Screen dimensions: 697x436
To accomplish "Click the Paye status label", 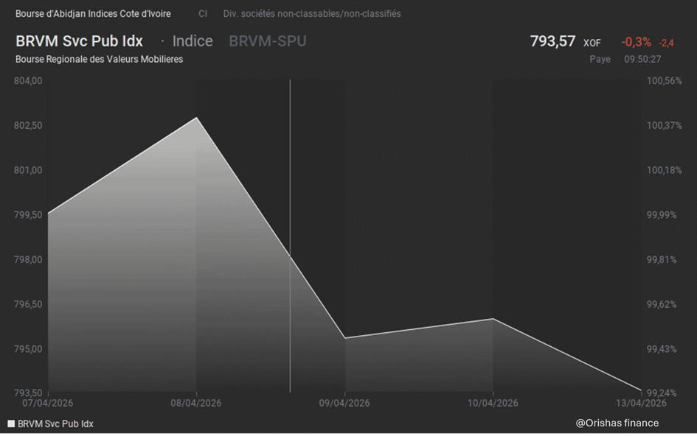I will (x=600, y=59).
